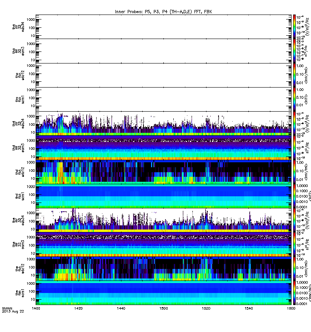
Task: Click the '1540' time axis label
Action: (x=249, y=308)
